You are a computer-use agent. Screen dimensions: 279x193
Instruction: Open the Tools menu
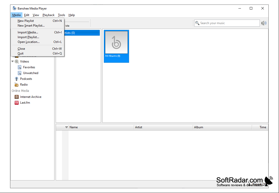coord(61,15)
